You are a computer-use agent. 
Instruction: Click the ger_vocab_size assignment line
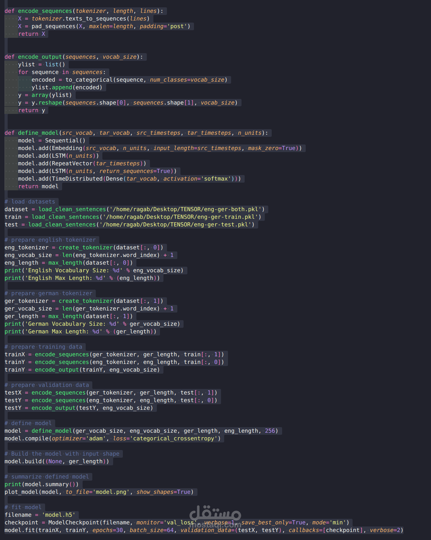click(x=89, y=309)
